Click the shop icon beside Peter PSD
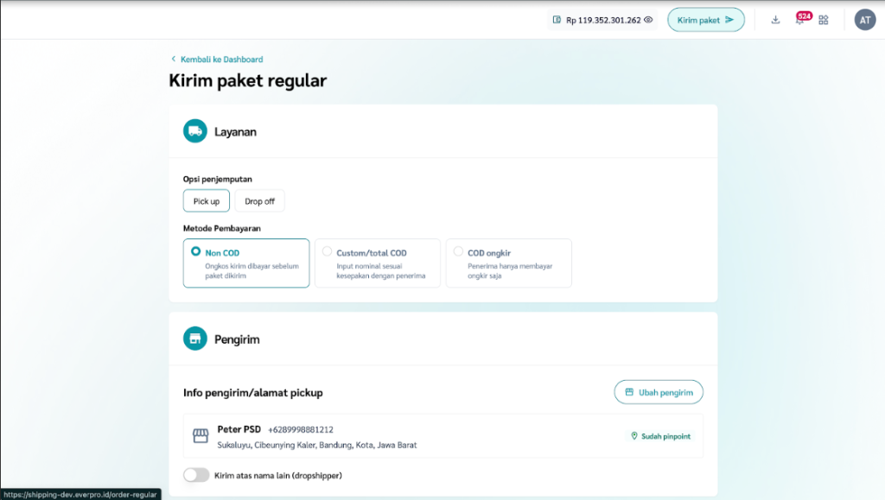The image size is (885, 500). pyautogui.click(x=201, y=436)
